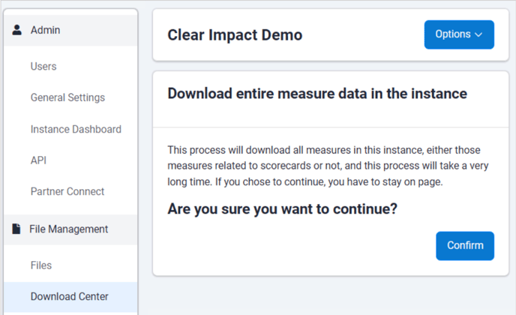
Task: Go to General Settings
Action: tap(67, 97)
